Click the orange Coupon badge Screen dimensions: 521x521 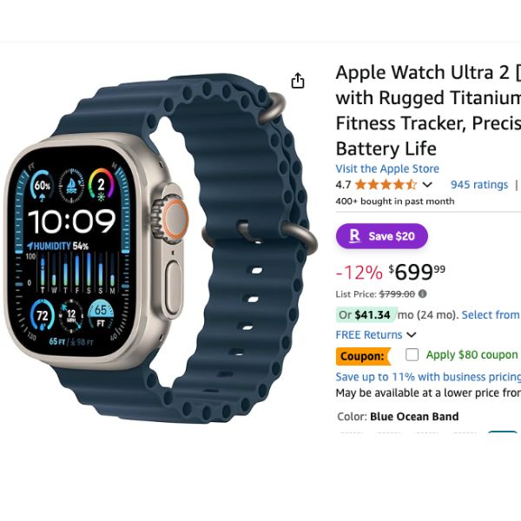pyautogui.click(x=363, y=356)
